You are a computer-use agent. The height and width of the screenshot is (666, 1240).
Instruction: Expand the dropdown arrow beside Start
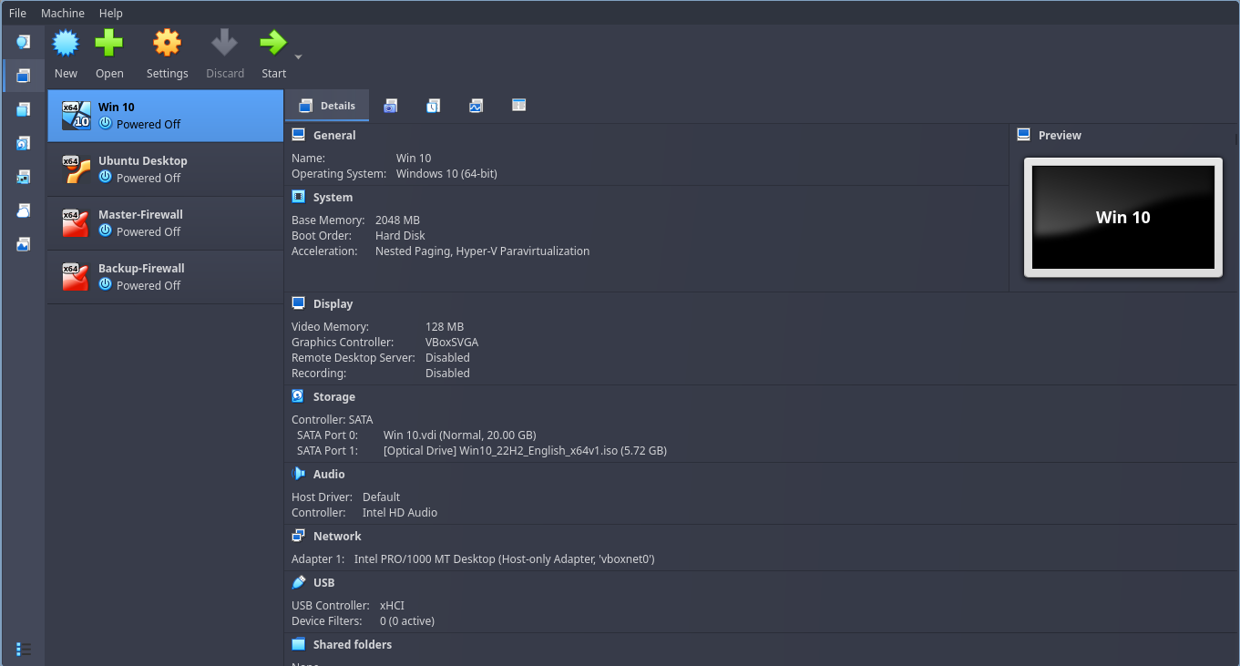(298, 56)
